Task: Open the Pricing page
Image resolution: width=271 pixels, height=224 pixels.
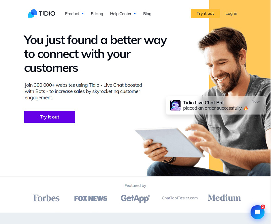Action: tap(97, 14)
